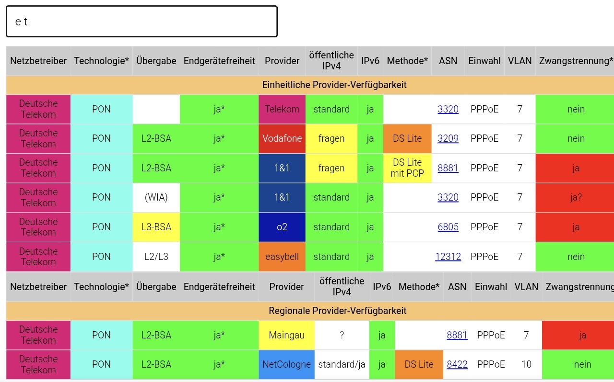Screen dimensions: 614x382
Task: Click the Maingau provider cell
Action: click(x=286, y=335)
